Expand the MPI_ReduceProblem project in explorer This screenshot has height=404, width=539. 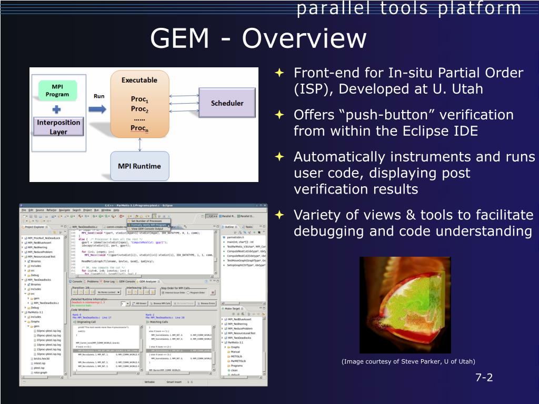pyautogui.click(x=22, y=252)
